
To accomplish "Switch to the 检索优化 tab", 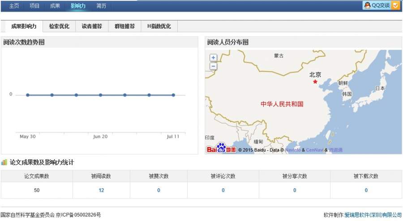I will coord(59,26).
